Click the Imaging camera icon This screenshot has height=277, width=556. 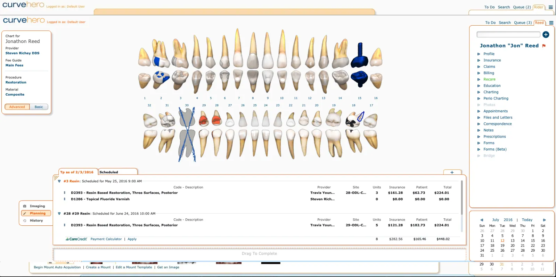(x=25, y=206)
